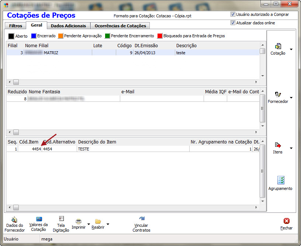Click the Fornecedor icon in right panel
The image size is (301, 246).
click(x=278, y=95)
